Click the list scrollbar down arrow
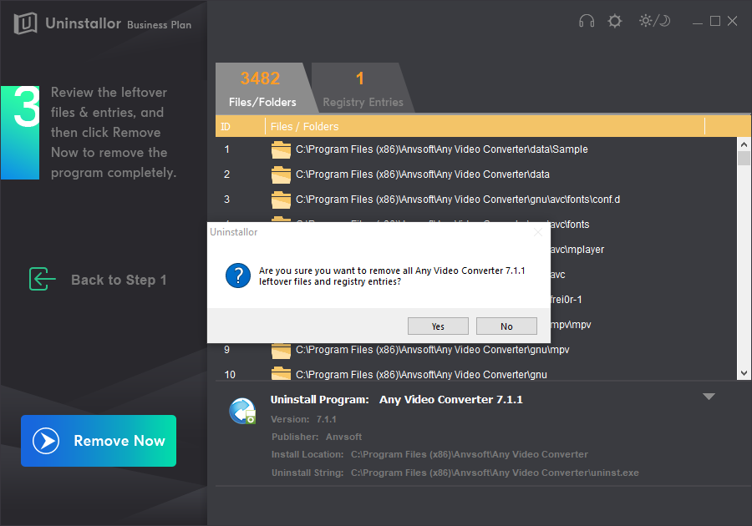The width and height of the screenshot is (752, 526). (x=744, y=373)
